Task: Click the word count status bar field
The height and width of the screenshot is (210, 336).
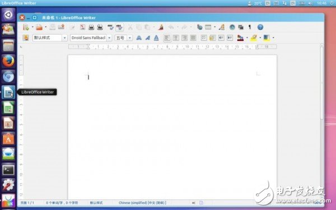Action: pyautogui.click(x=62, y=203)
